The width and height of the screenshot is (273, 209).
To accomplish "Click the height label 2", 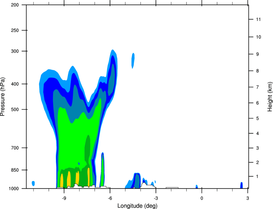I will point(258,162).
